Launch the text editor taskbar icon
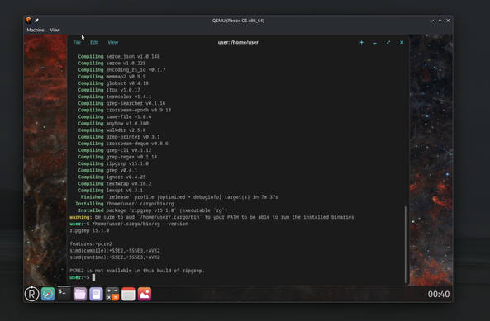 click(x=96, y=294)
